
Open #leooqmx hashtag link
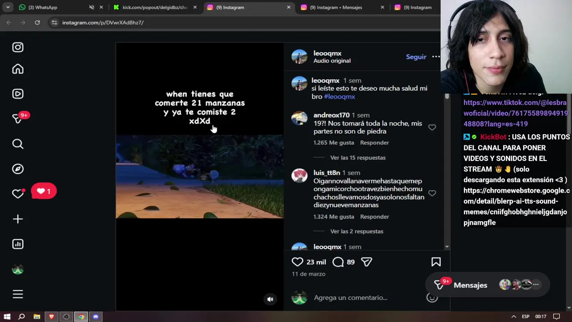click(x=340, y=97)
